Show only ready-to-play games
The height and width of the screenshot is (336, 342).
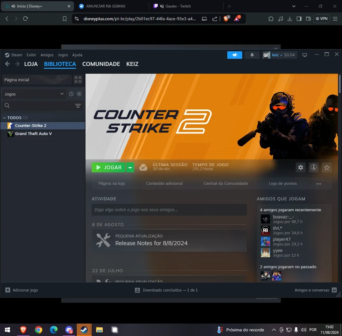[79, 94]
